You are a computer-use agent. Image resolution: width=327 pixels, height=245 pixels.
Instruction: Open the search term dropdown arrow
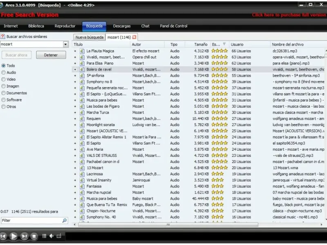(65, 44)
